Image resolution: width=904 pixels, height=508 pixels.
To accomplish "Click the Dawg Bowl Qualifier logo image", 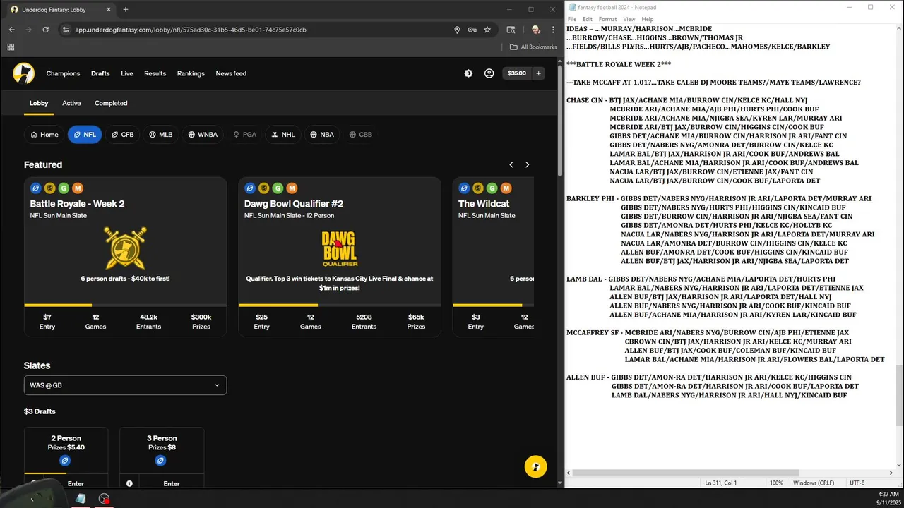I will pos(340,248).
